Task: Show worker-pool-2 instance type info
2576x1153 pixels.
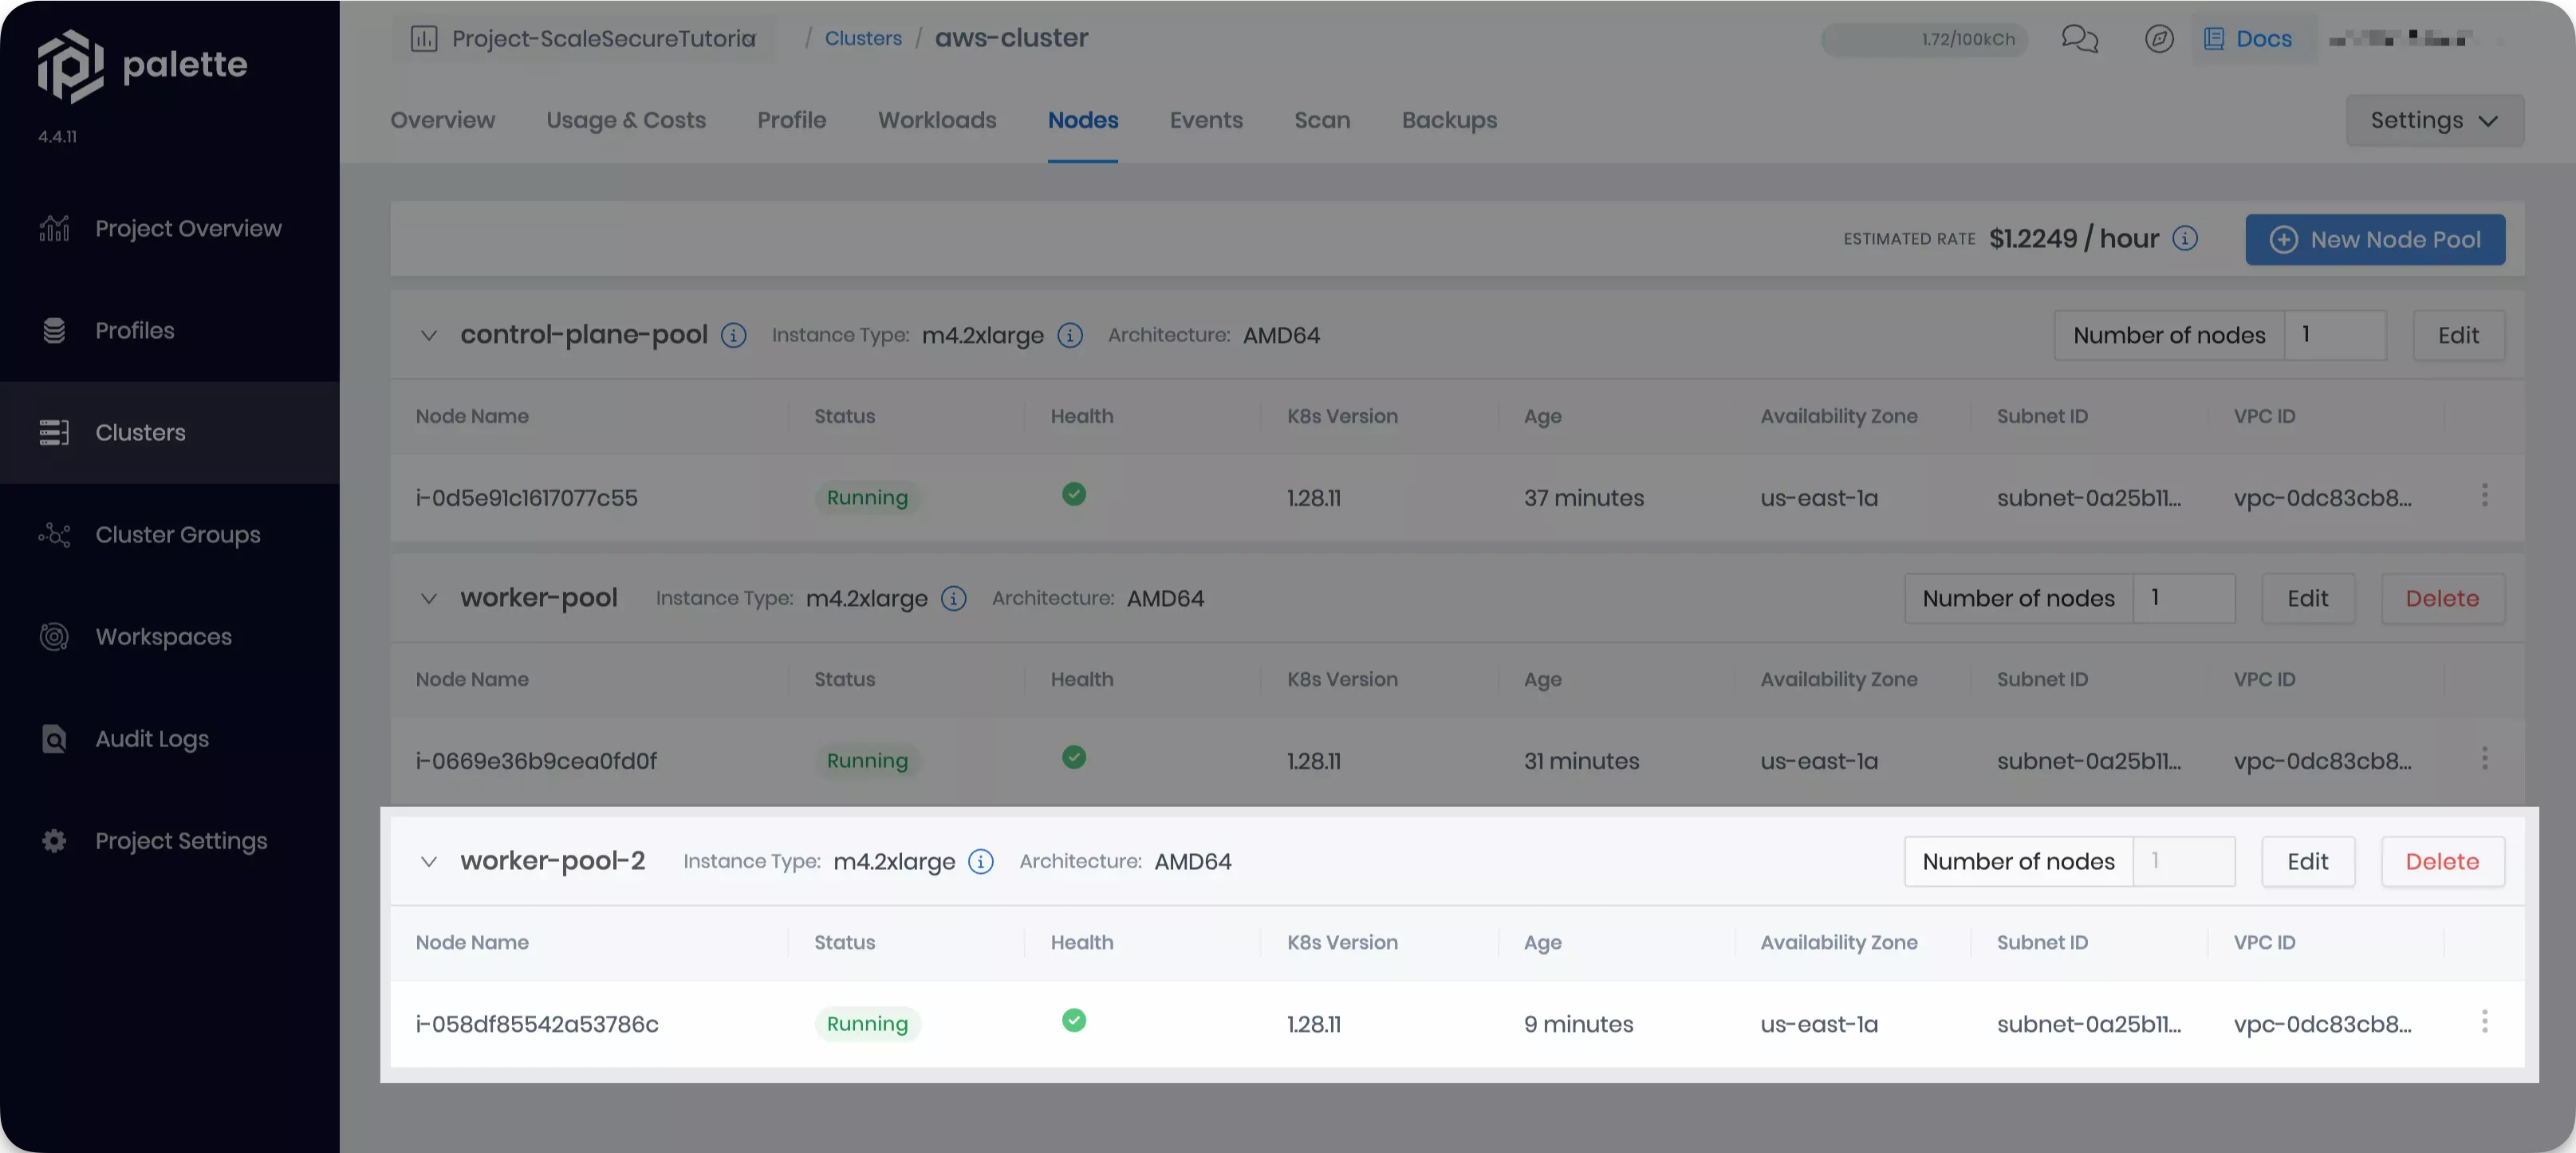Action: 981,862
